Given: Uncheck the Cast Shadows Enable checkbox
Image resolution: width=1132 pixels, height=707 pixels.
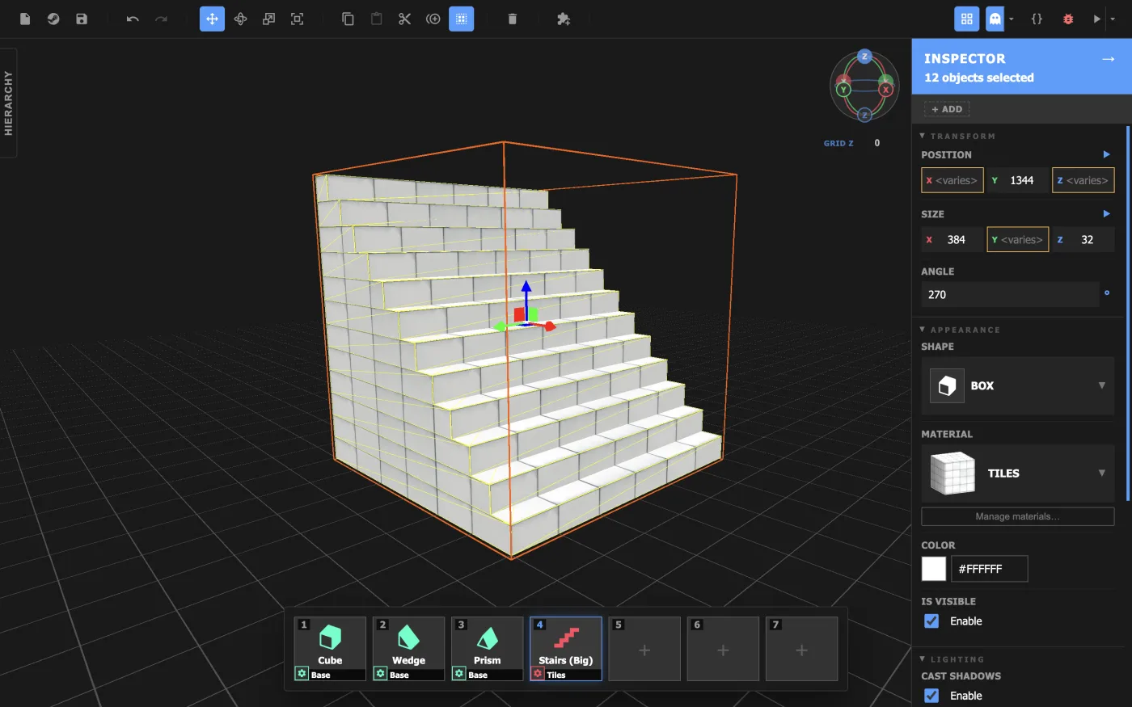Looking at the screenshot, I should [932, 695].
